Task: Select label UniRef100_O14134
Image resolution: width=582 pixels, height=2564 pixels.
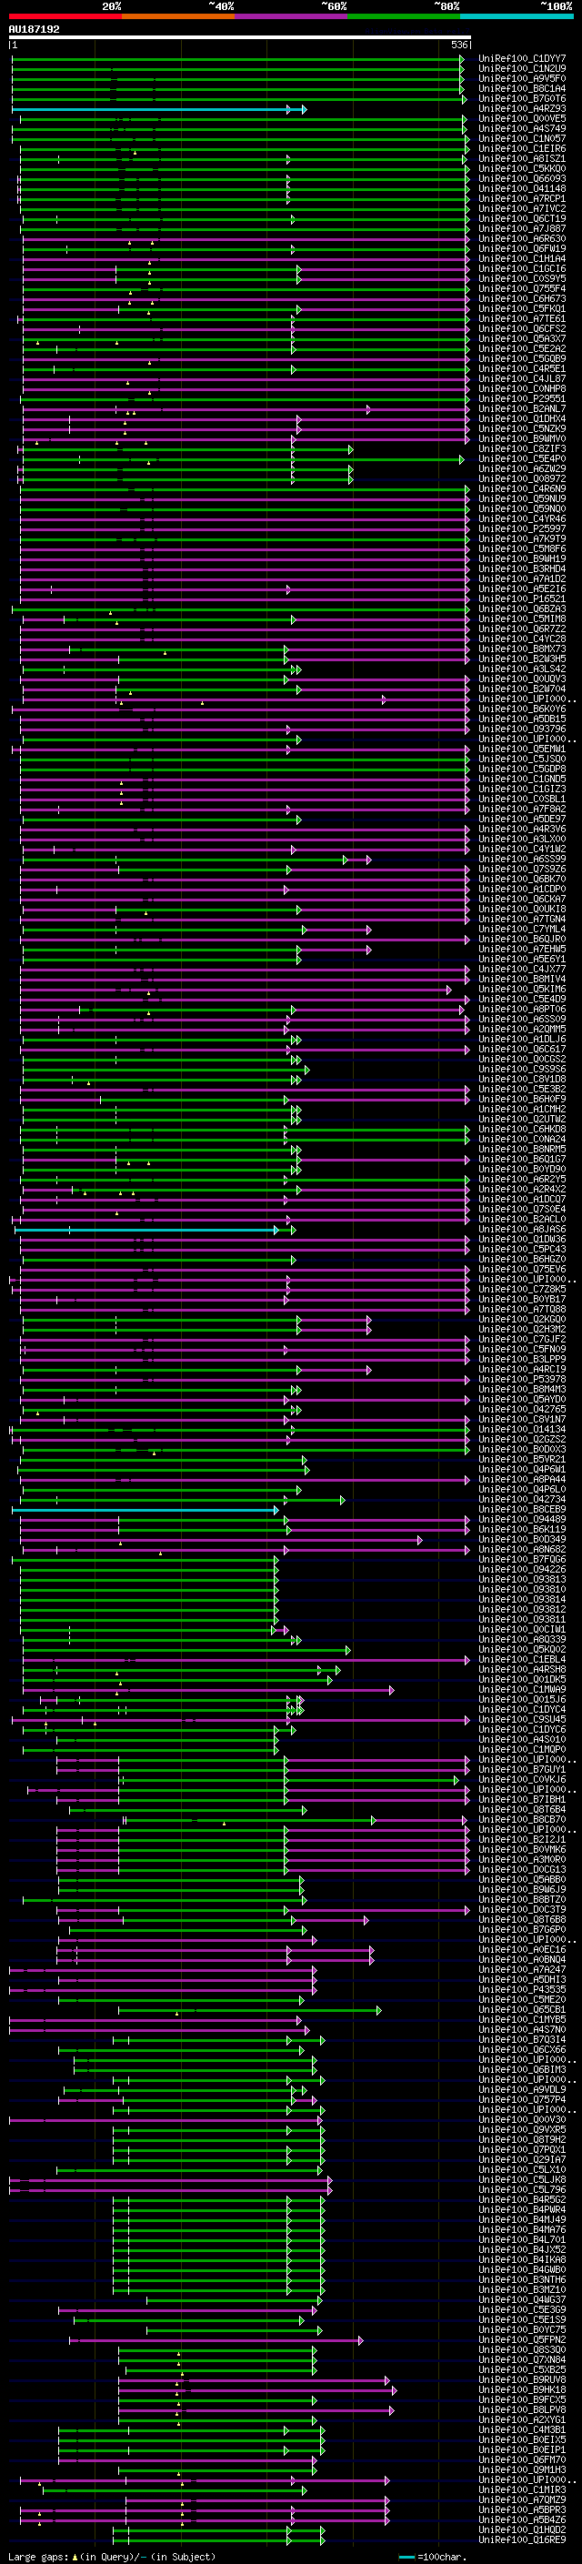Action: [x=521, y=1429]
